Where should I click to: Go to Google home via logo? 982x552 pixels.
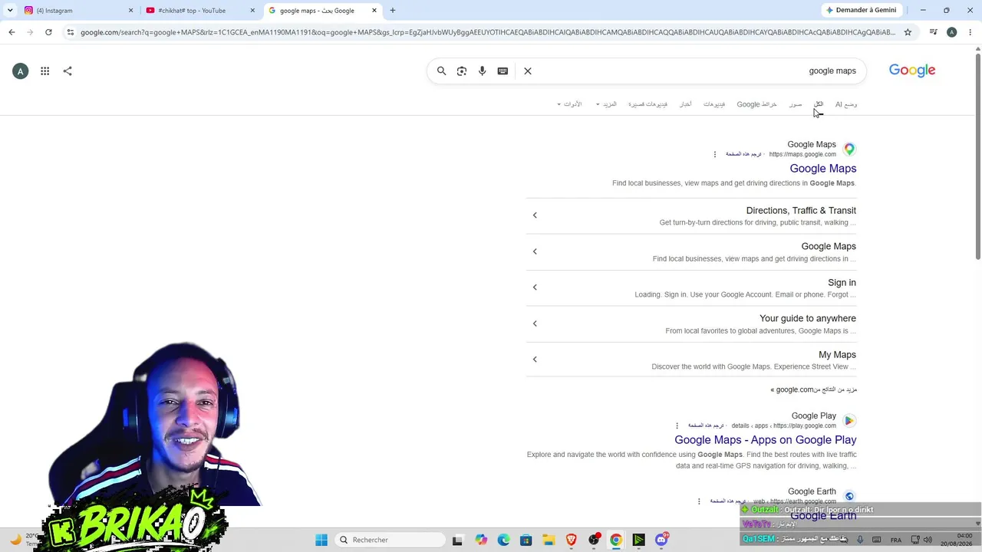[x=912, y=71]
